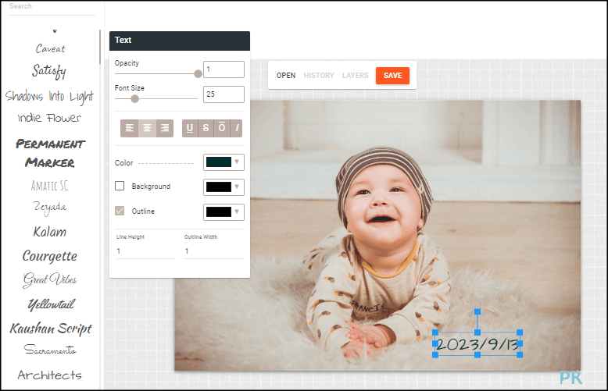Viewport: 608px width, 391px height.
Task: Select the Satisfy font
Action: coord(49,71)
